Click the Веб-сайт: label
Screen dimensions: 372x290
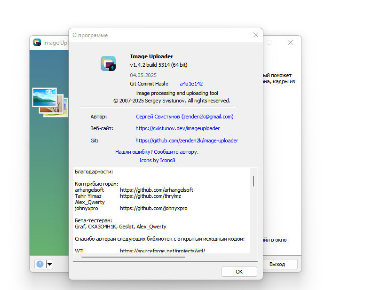pos(102,128)
